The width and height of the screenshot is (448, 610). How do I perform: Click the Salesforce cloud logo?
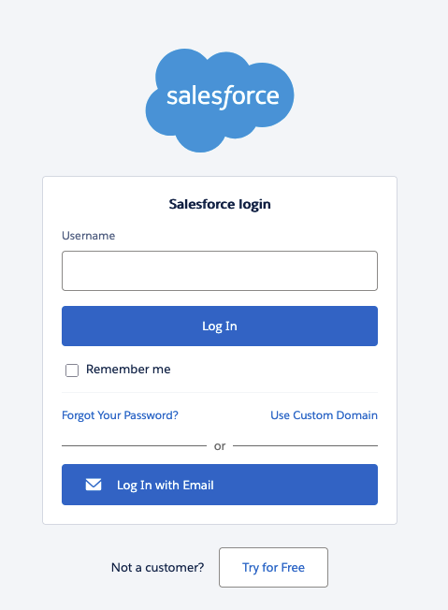220,100
